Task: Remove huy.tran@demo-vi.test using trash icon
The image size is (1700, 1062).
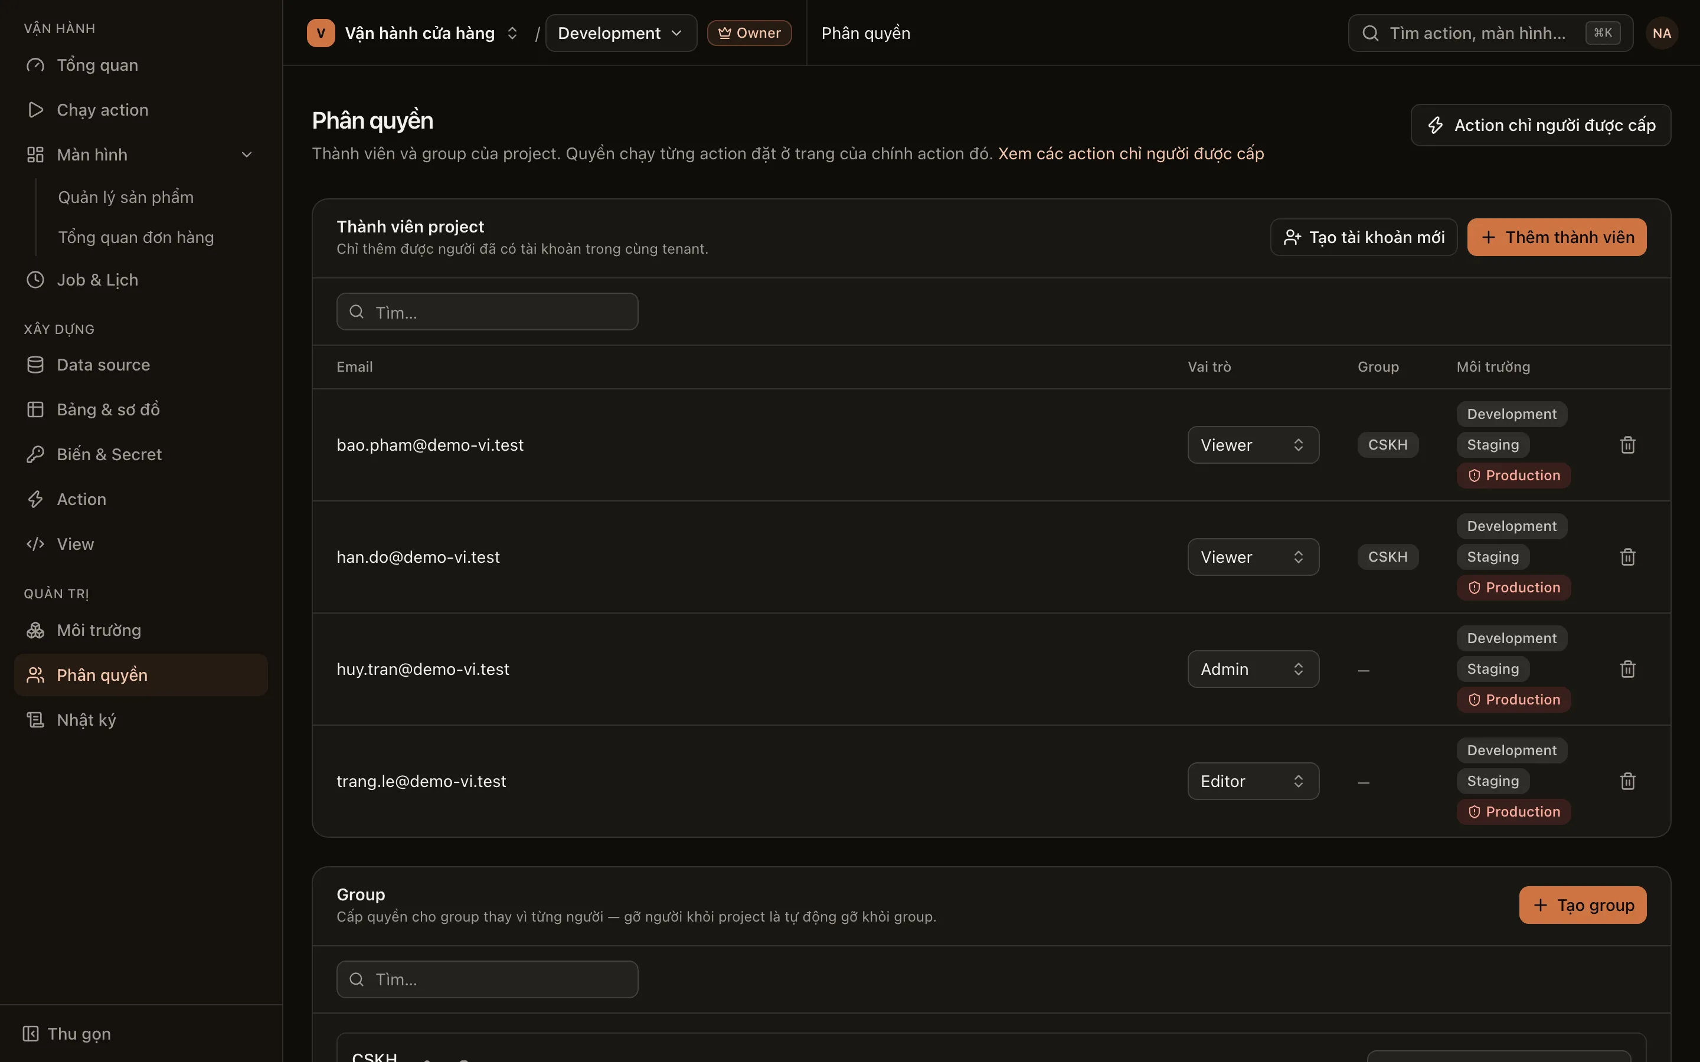Action: (x=1627, y=668)
